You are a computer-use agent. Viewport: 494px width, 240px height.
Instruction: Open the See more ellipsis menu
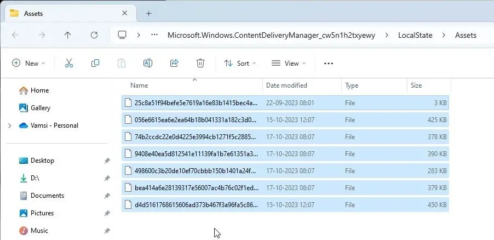click(x=329, y=63)
